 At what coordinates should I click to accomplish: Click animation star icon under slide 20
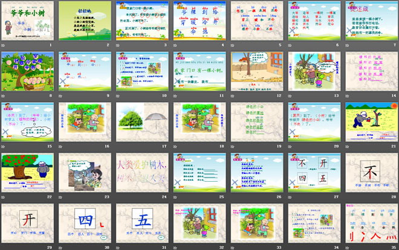tap(290, 146)
